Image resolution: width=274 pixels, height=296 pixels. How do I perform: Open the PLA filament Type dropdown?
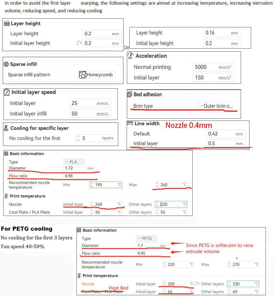(x=74, y=162)
